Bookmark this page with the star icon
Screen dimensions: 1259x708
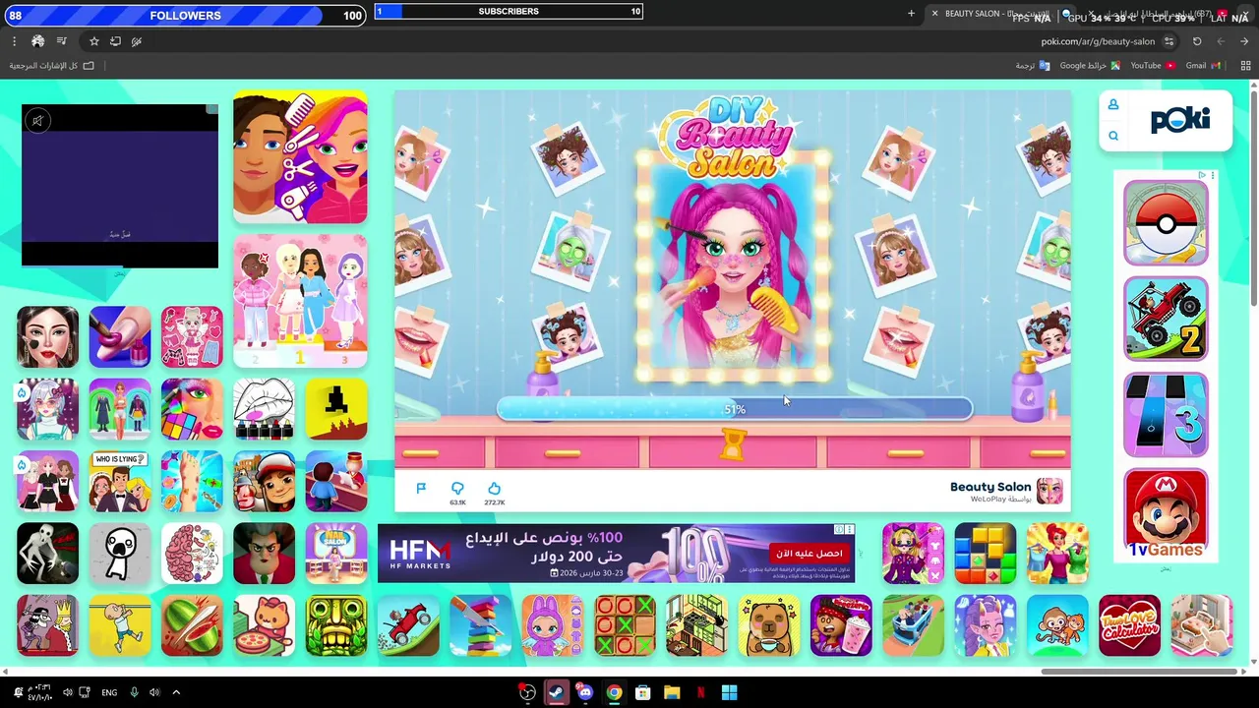94,41
